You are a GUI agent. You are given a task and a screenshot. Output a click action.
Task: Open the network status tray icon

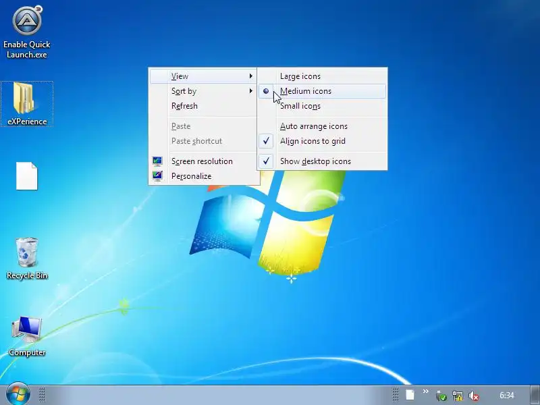[x=458, y=396]
